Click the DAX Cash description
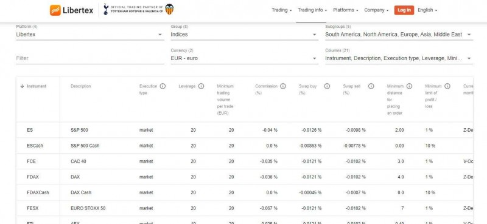Viewport: 487px width, 224px height. point(81,192)
